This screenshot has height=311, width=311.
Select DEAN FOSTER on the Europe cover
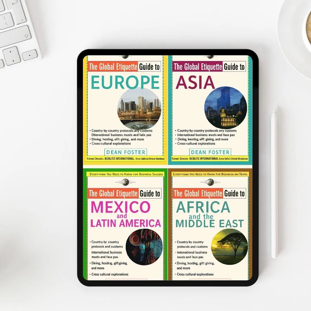pos(126,152)
